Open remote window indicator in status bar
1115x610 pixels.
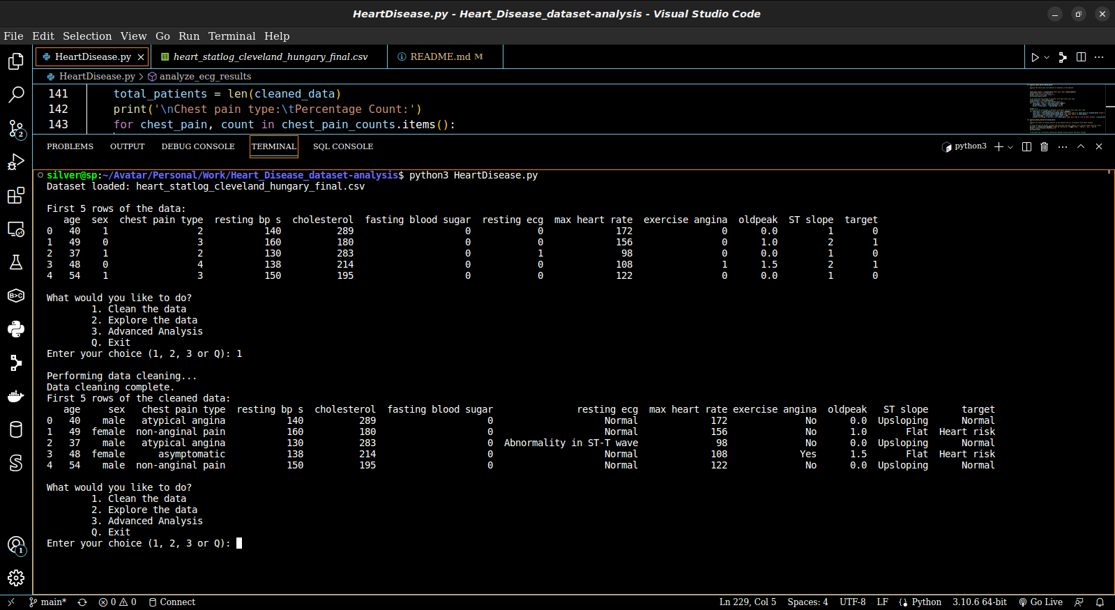(x=10, y=602)
